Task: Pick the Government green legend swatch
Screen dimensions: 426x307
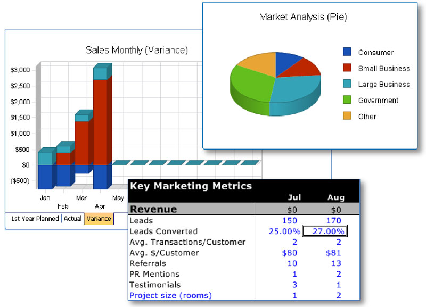Action: tap(347, 100)
